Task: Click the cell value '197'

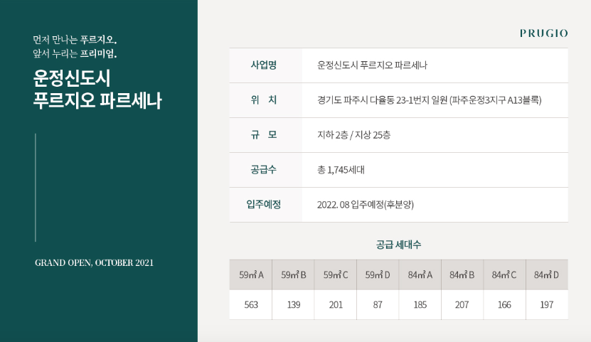Action: click(x=547, y=305)
